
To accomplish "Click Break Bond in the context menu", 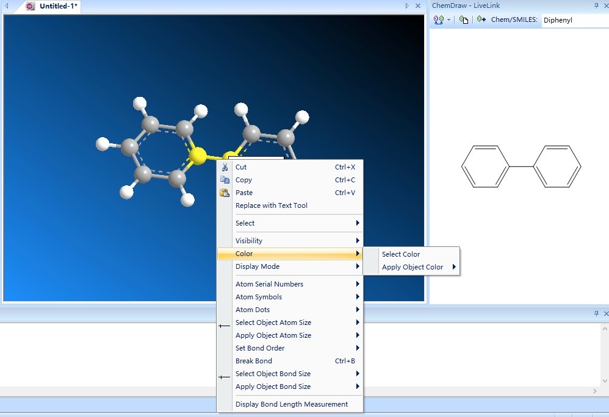I will (x=253, y=360).
